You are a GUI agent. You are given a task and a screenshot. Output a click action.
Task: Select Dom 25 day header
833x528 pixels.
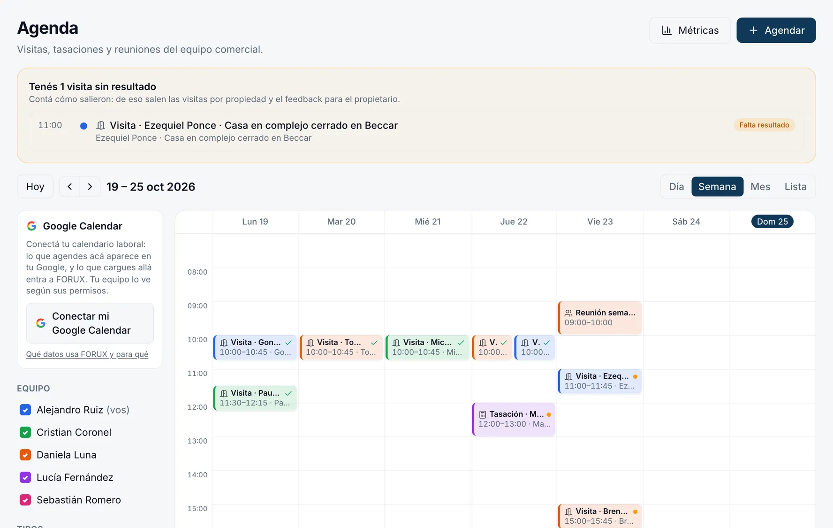(772, 222)
